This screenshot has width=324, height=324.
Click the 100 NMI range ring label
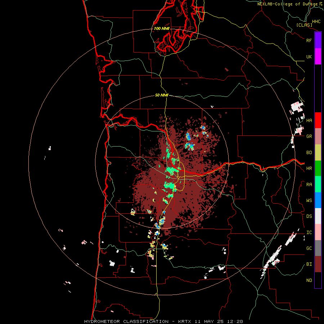pyautogui.click(x=162, y=28)
